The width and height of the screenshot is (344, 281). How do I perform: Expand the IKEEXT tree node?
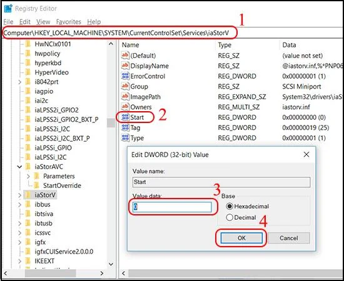(20, 261)
